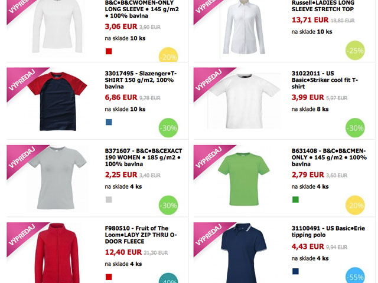
Task: Click the -30% badge on B&C Exact 190 Women
Action: [x=168, y=205]
